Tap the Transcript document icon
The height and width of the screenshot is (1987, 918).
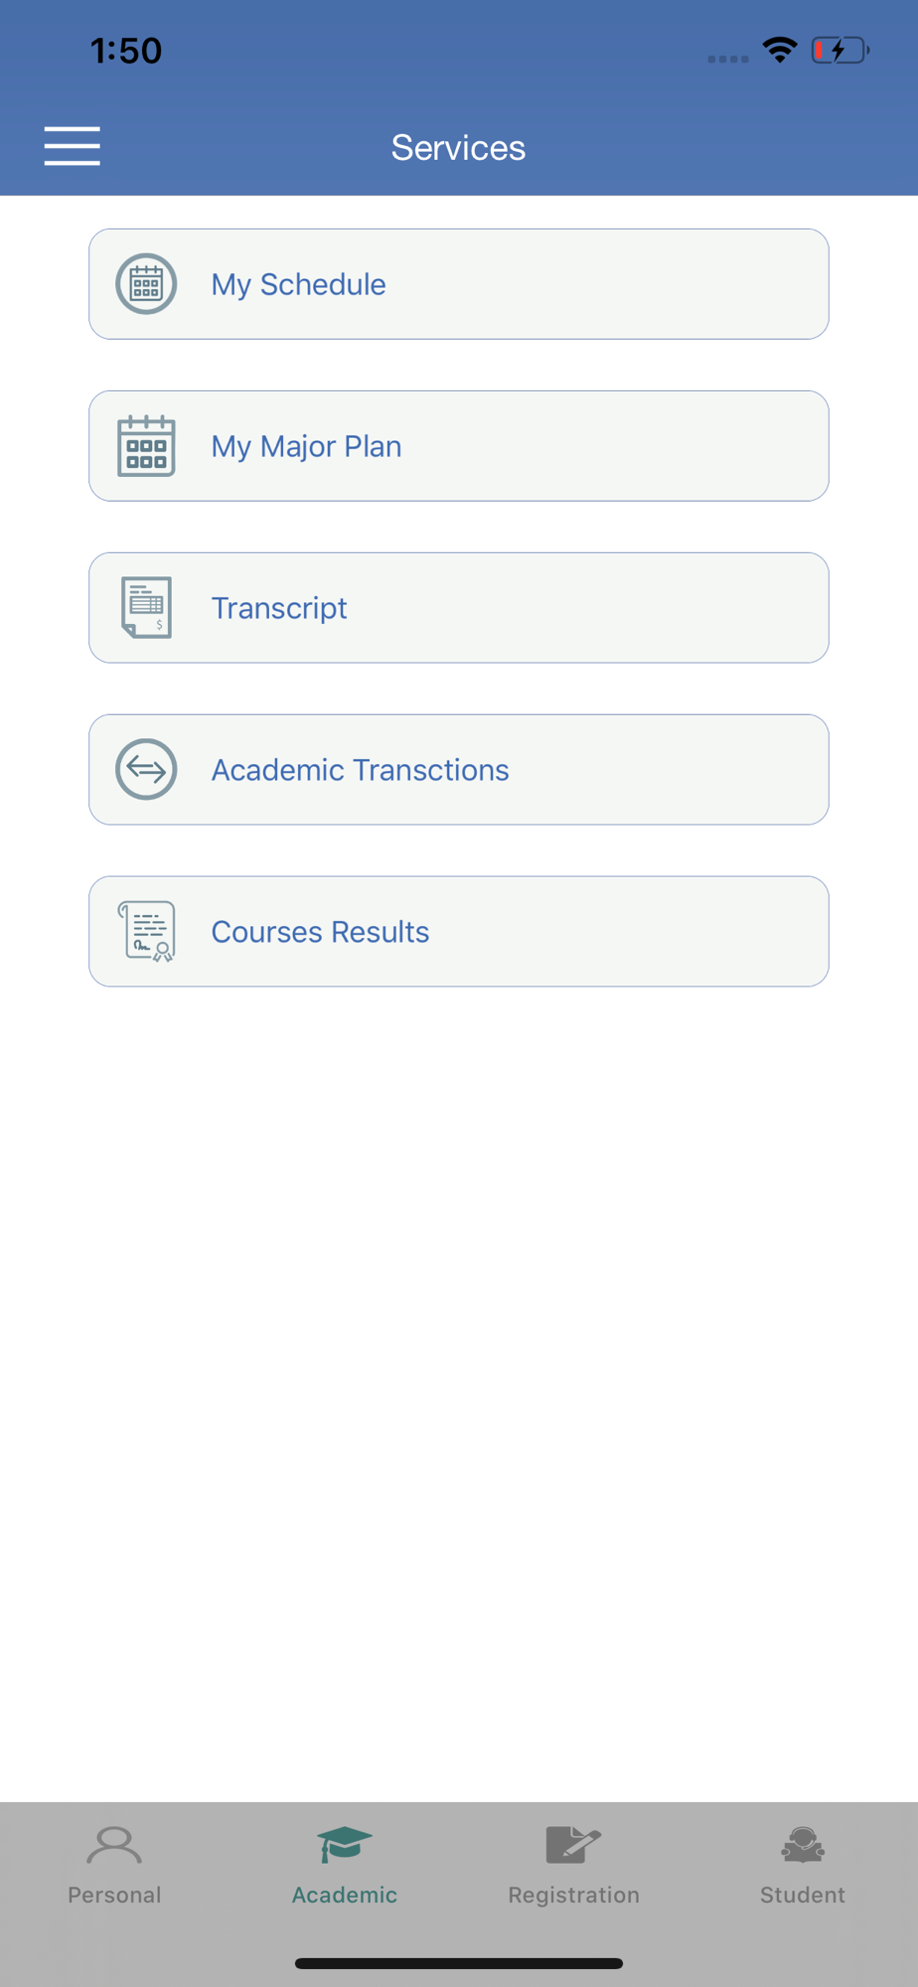[146, 608]
